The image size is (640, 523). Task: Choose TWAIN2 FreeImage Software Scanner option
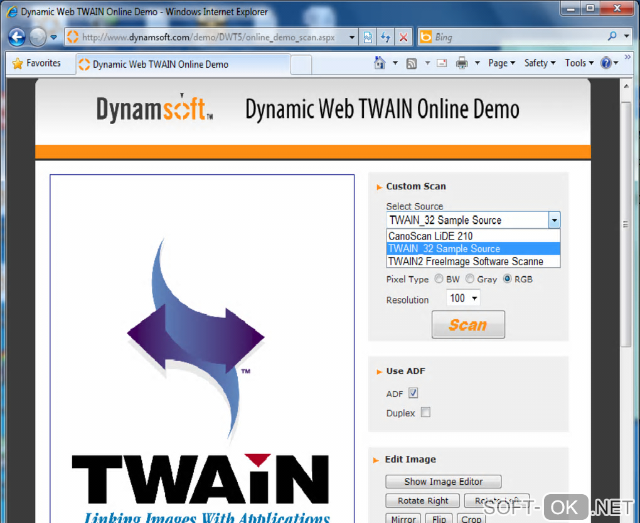coord(473,261)
